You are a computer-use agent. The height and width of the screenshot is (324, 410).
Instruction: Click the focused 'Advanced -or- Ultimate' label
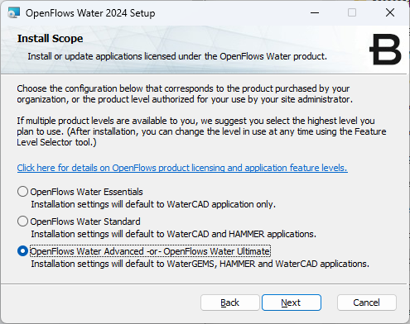pos(150,251)
